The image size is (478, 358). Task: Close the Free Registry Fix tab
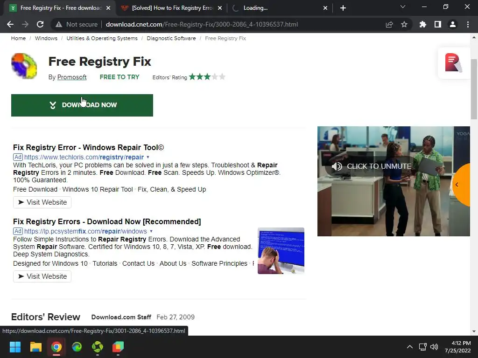pos(108,8)
